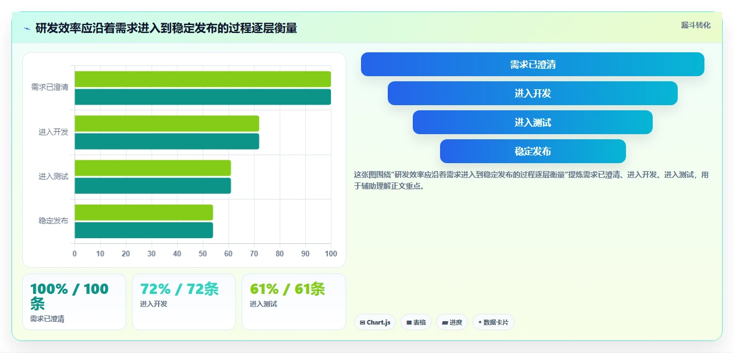Click the chart title heading text
Screen dimensions: 734x353
(166, 28)
